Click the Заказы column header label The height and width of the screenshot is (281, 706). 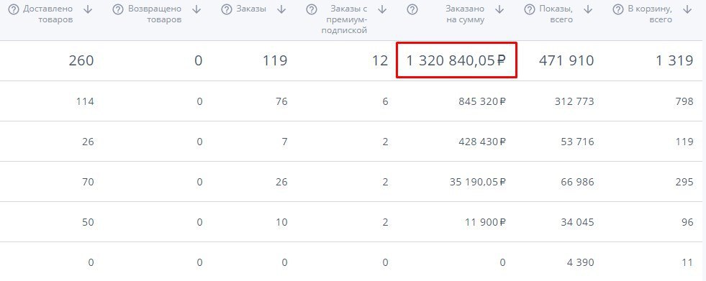coord(251,9)
